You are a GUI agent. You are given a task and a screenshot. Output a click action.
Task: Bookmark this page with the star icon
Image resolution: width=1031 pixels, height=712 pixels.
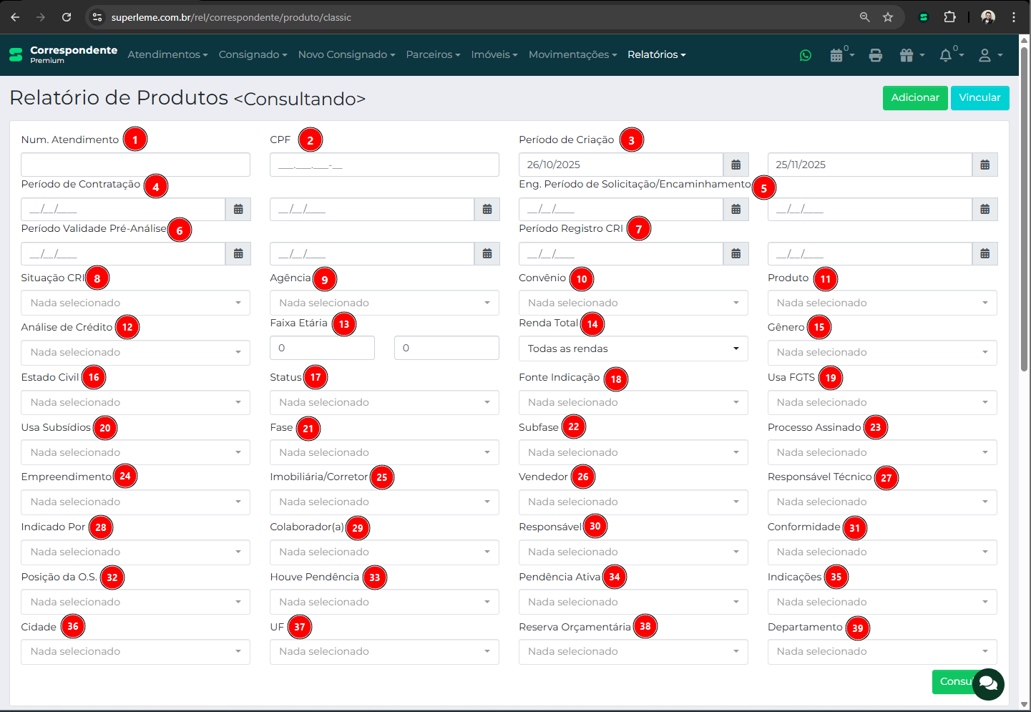888,17
